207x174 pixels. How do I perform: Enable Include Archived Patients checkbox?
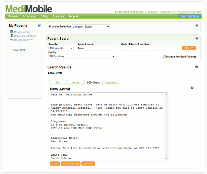click(x=164, y=56)
